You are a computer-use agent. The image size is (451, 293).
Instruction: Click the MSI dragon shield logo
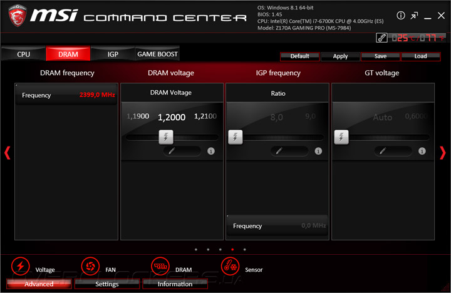coord(18,16)
